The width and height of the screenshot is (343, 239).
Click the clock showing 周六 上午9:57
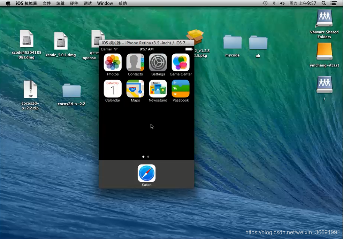pyautogui.click(x=303, y=3)
